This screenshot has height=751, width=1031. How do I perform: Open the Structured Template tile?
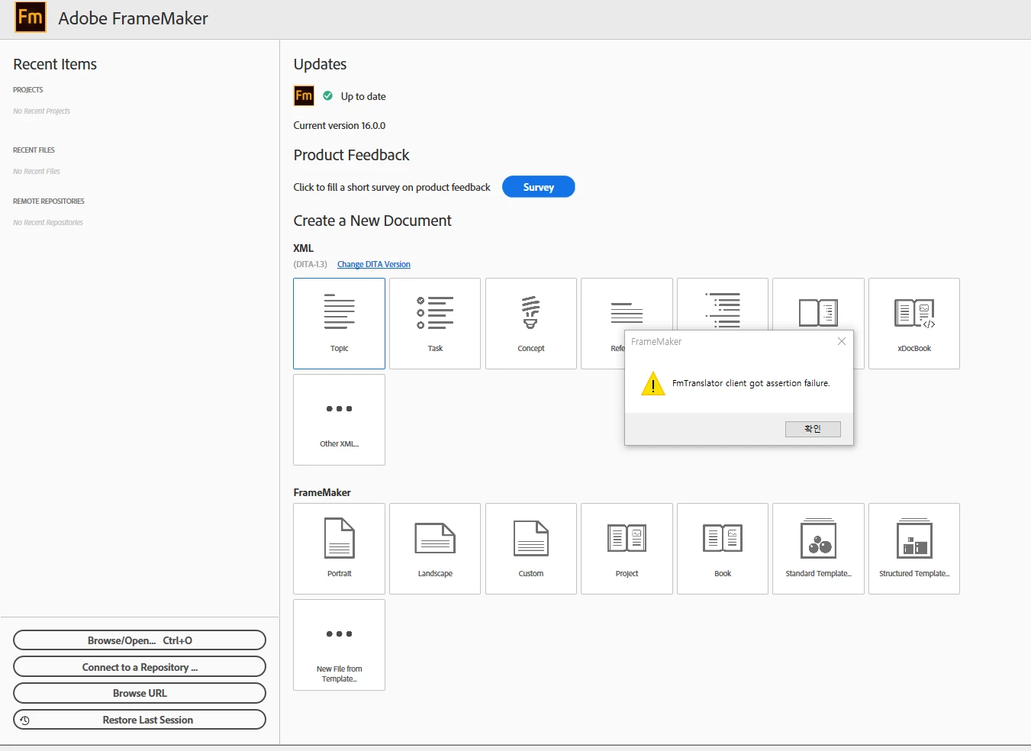click(x=914, y=548)
